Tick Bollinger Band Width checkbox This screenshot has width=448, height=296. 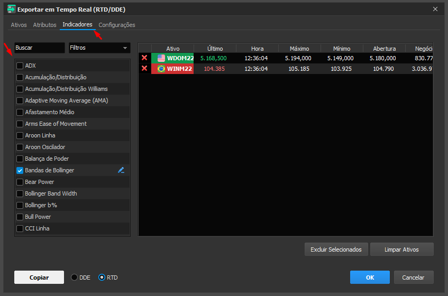click(x=20, y=194)
